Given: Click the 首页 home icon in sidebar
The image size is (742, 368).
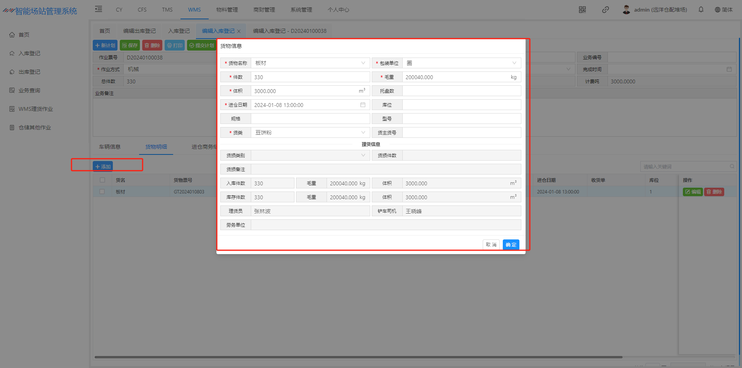Looking at the screenshot, I should (x=12, y=35).
